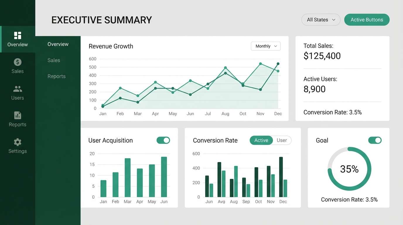Select the Overview grid icon
This screenshot has width=403, height=225.
click(17, 35)
